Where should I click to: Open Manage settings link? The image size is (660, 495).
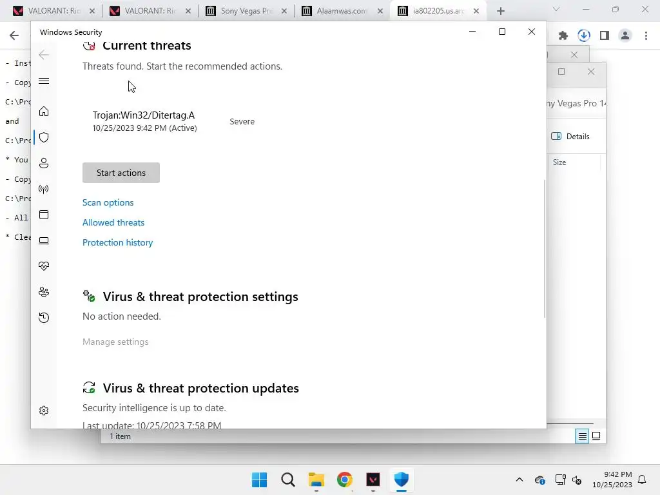pos(115,342)
